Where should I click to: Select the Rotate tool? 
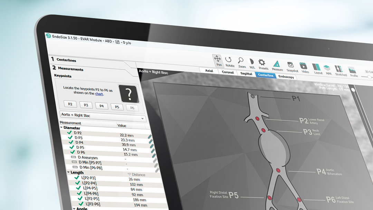pyautogui.click(x=230, y=62)
